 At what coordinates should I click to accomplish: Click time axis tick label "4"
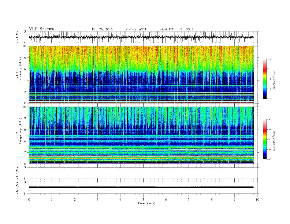120,199
